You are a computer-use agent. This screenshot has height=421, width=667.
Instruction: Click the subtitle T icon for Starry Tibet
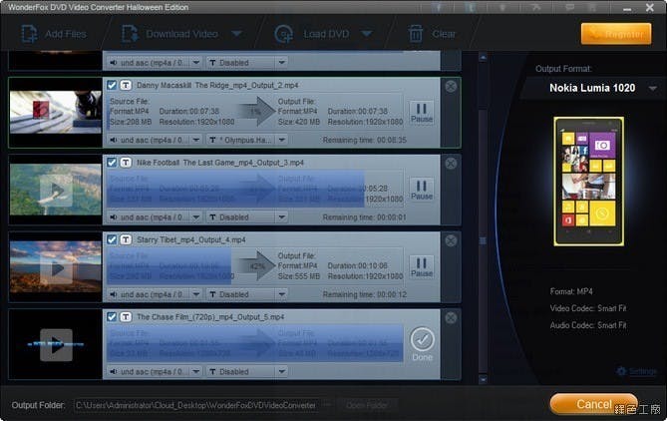126,239
